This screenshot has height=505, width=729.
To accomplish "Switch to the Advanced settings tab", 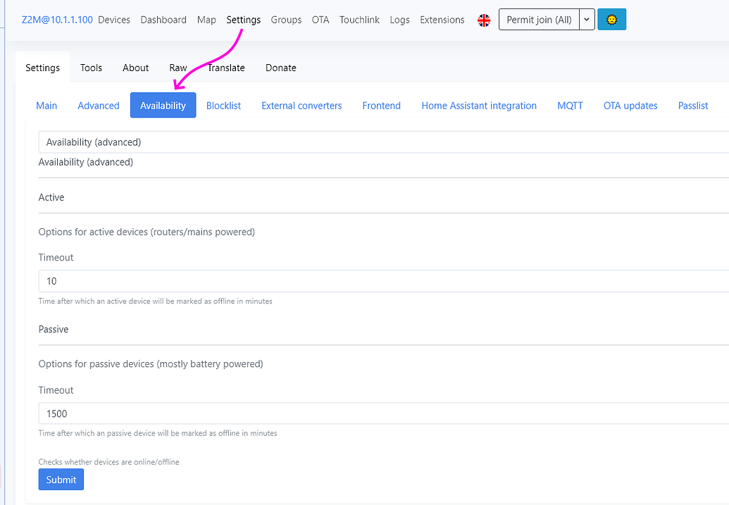I will point(98,105).
